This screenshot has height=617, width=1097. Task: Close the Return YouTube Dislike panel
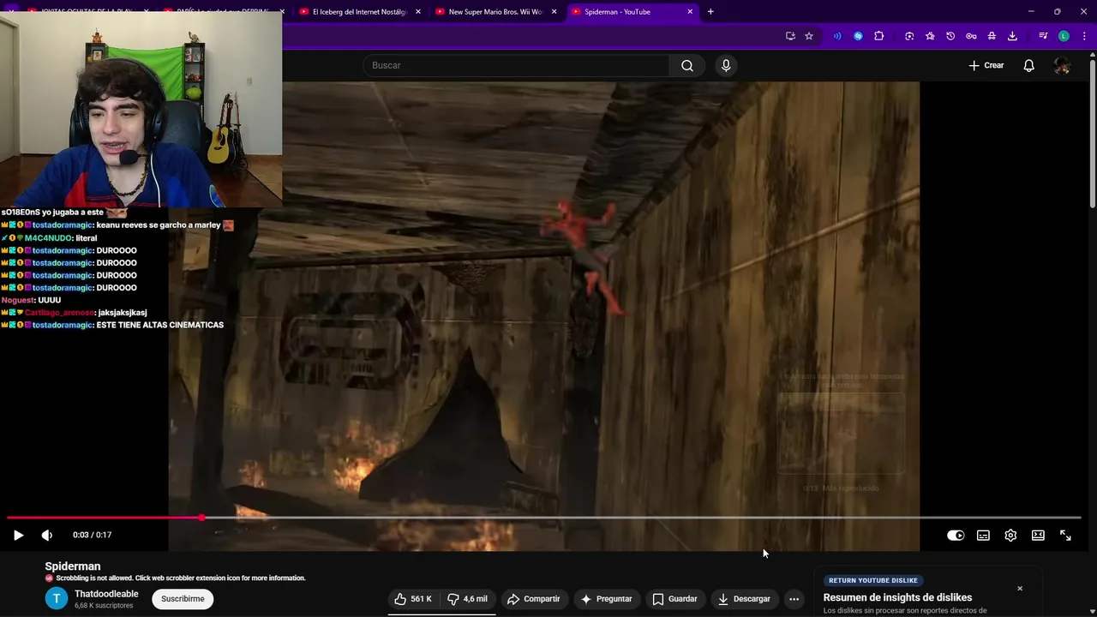pos(1020,589)
